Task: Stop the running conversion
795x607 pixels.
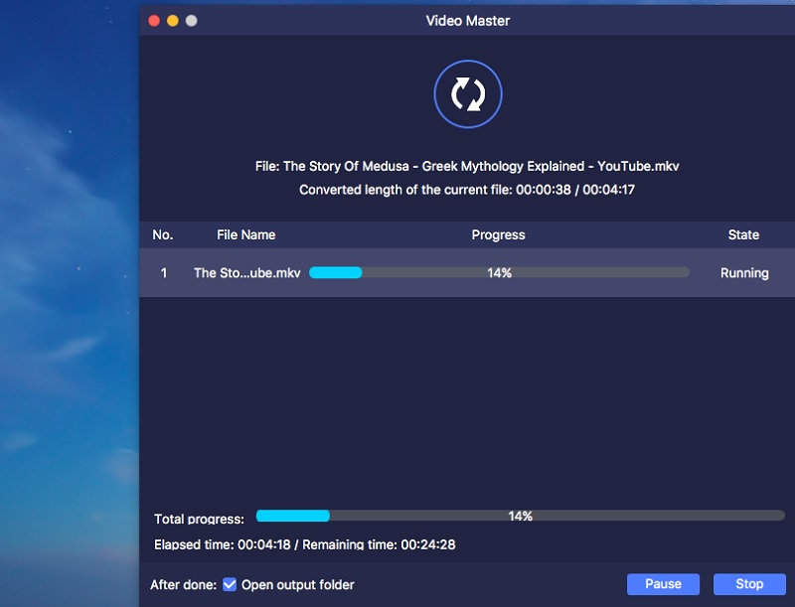Action: (749, 584)
